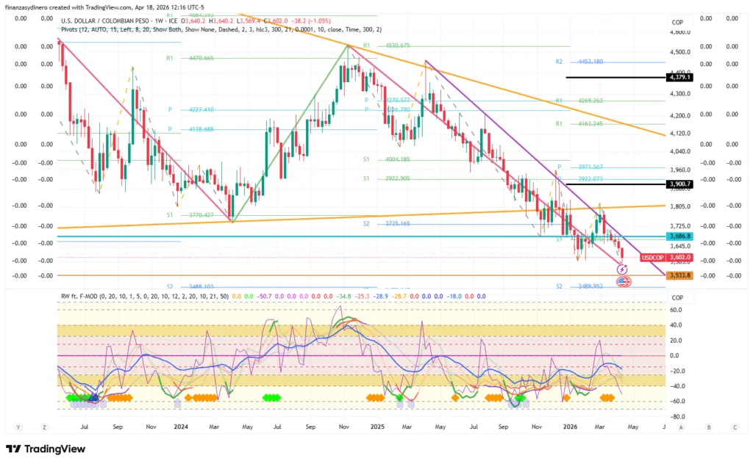Click the Pivots indicator legend text
The height and width of the screenshot is (464, 753).
click(221, 31)
